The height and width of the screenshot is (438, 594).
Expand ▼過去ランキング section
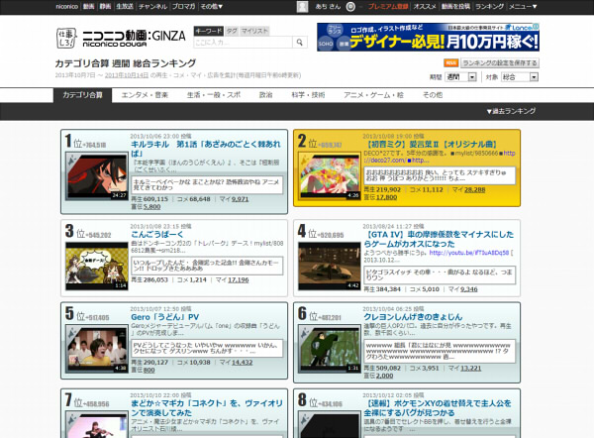(x=511, y=111)
